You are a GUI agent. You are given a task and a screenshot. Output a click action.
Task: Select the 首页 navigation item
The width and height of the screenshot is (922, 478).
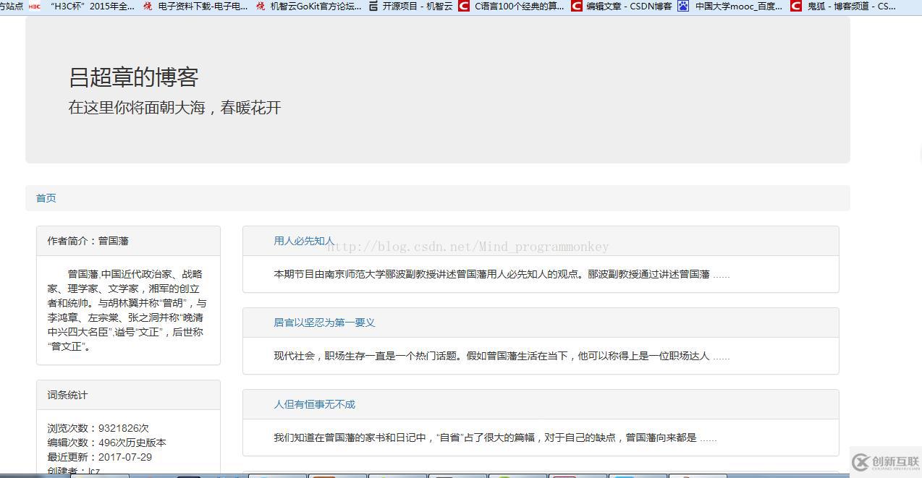point(46,197)
